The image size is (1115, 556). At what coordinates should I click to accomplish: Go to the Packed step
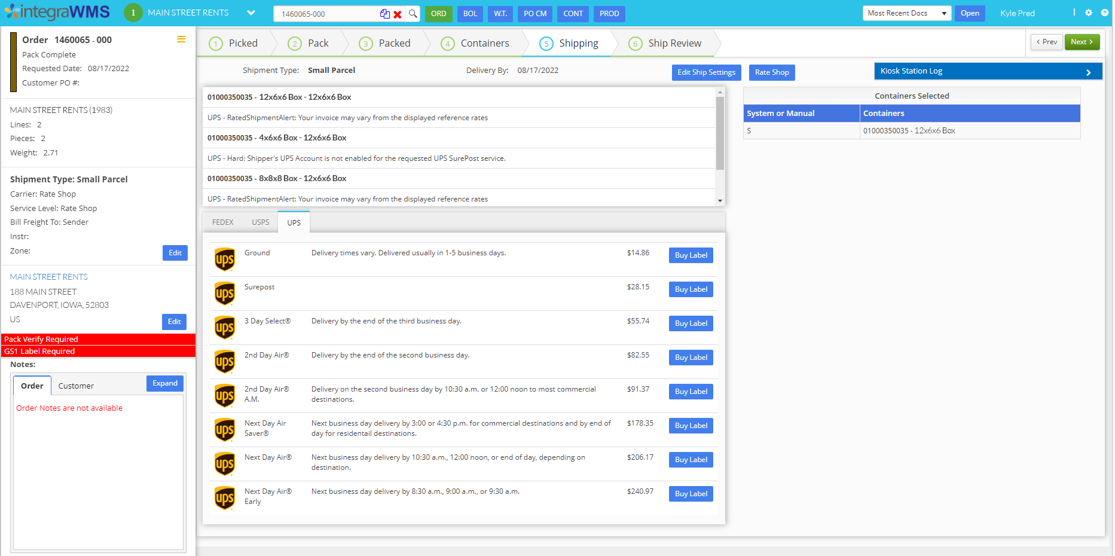385,43
